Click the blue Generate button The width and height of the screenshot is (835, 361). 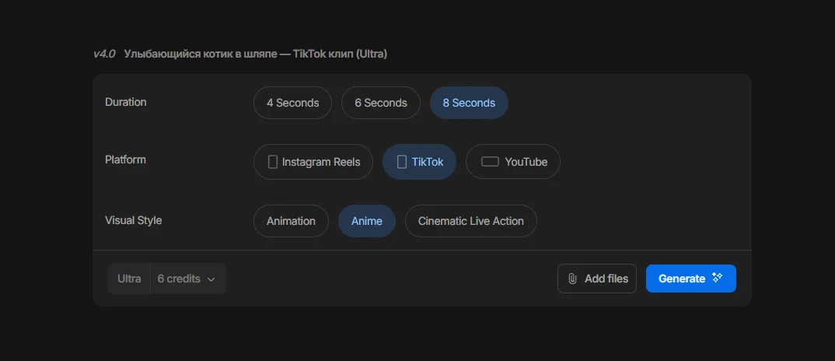tap(690, 279)
